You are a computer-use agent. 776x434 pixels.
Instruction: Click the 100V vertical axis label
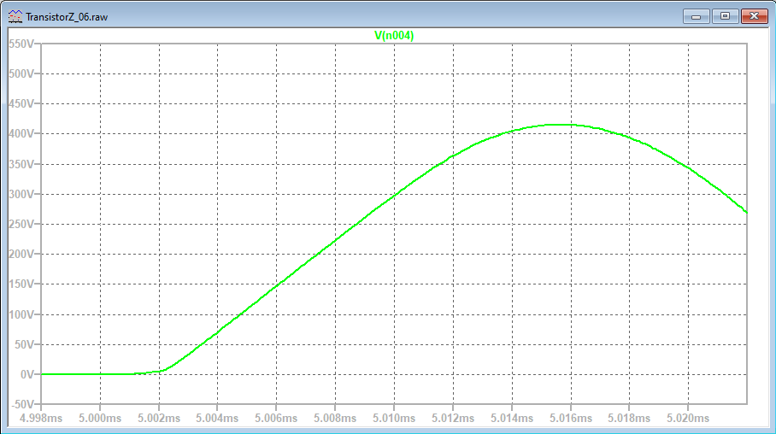click(x=22, y=314)
